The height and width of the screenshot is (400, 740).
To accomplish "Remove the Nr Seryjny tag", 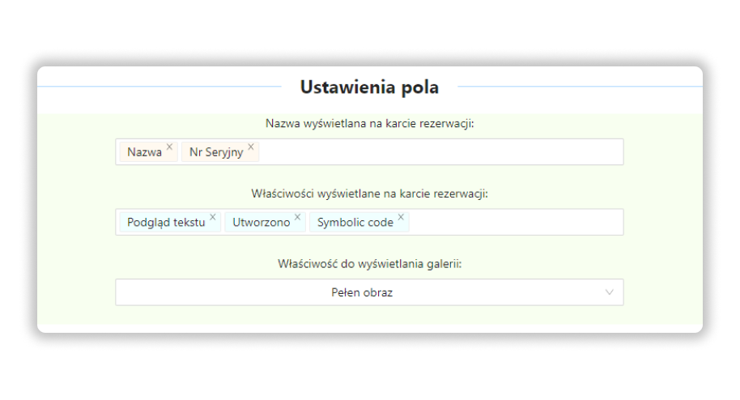I will pos(251,147).
